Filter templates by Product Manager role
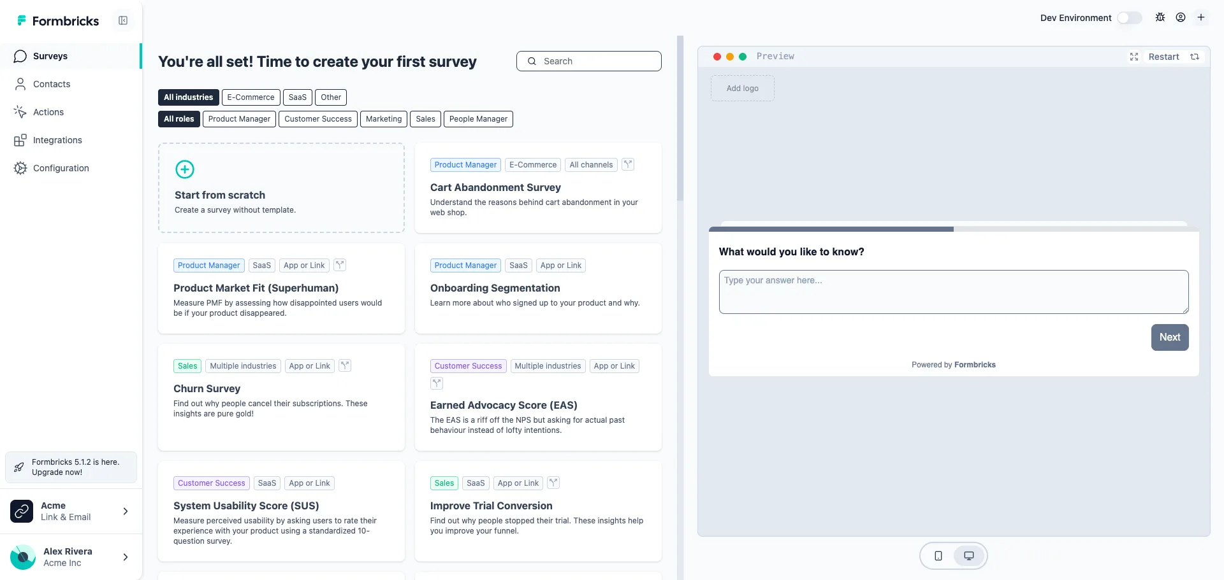This screenshot has width=1224, height=580. [239, 119]
